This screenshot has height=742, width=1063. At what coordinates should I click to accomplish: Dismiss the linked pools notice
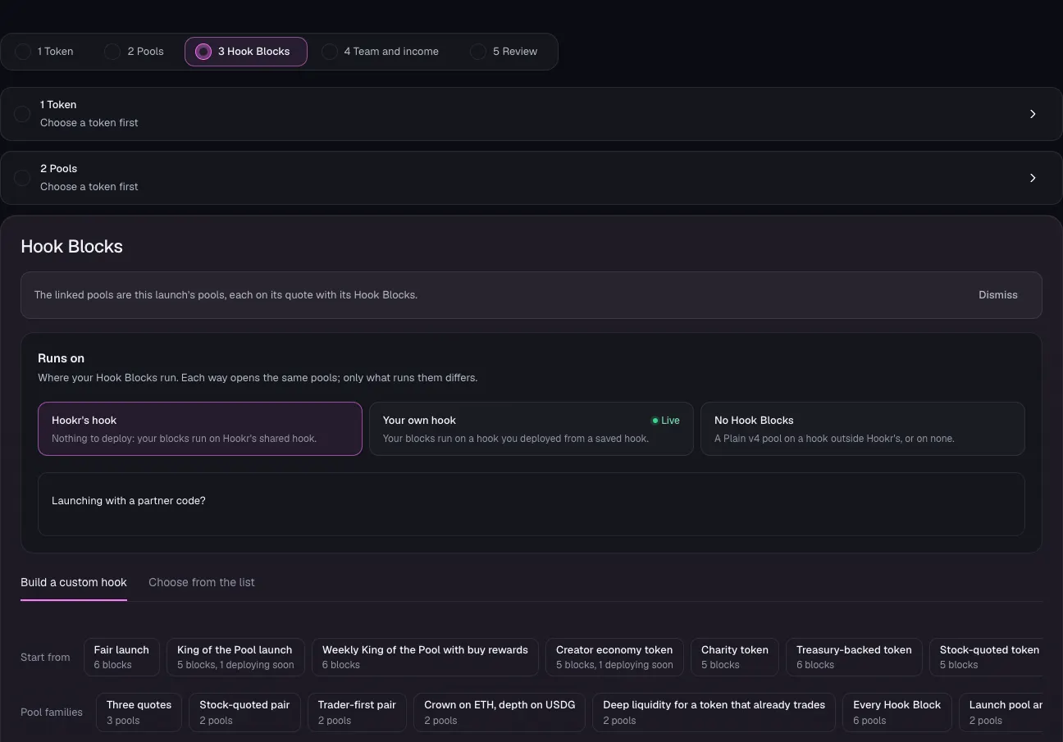tap(998, 295)
